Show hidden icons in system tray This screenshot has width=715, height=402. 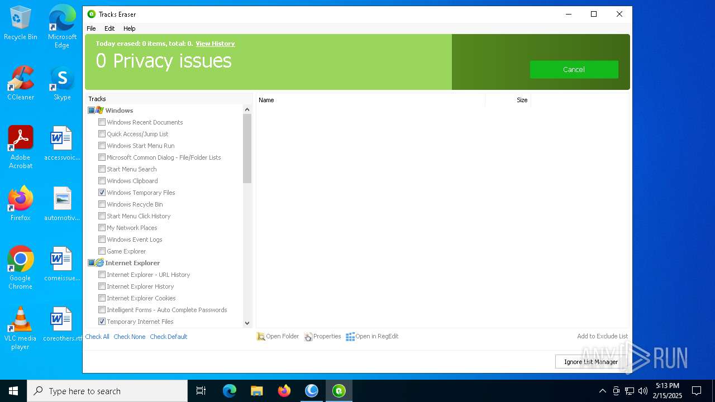[x=602, y=391]
